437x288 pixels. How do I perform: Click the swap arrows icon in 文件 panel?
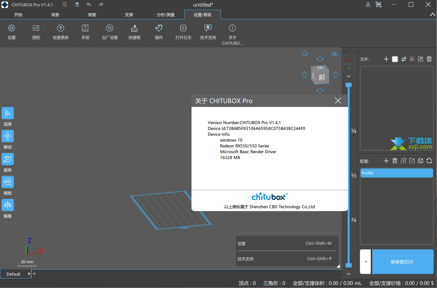click(x=404, y=59)
